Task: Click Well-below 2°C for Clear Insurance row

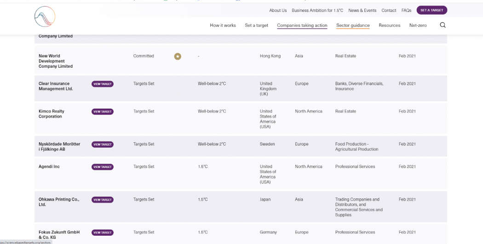Action: point(212,84)
